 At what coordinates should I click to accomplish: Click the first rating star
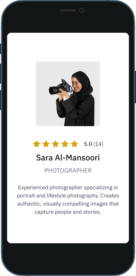pyautogui.click(x=36, y=144)
